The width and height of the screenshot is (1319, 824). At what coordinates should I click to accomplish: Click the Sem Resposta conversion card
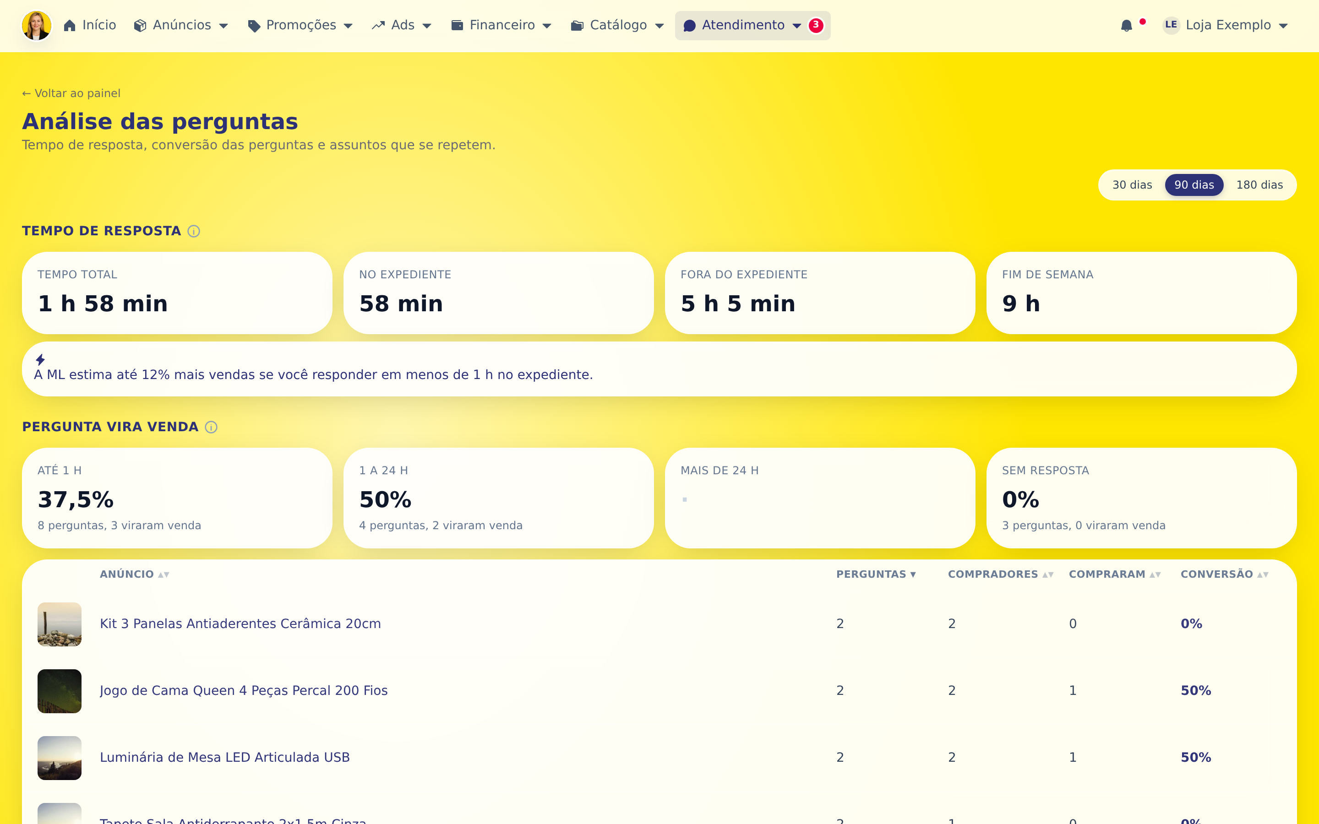(x=1141, y=498)
